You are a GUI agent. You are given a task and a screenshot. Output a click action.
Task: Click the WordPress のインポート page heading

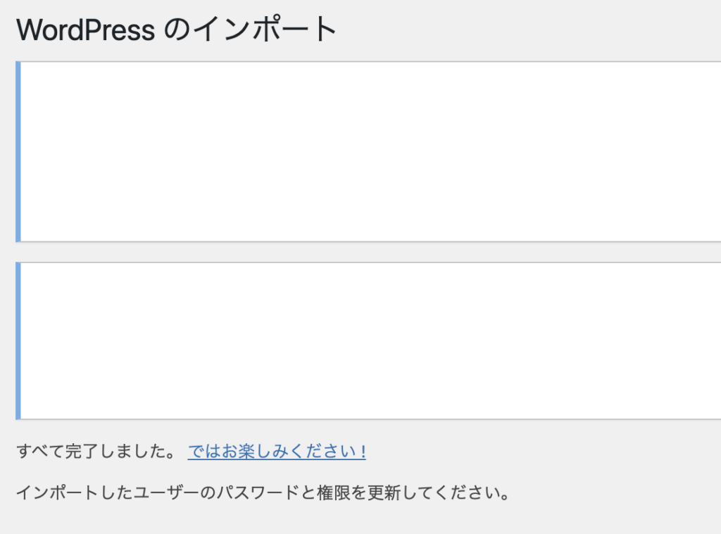tap(177, 30)
